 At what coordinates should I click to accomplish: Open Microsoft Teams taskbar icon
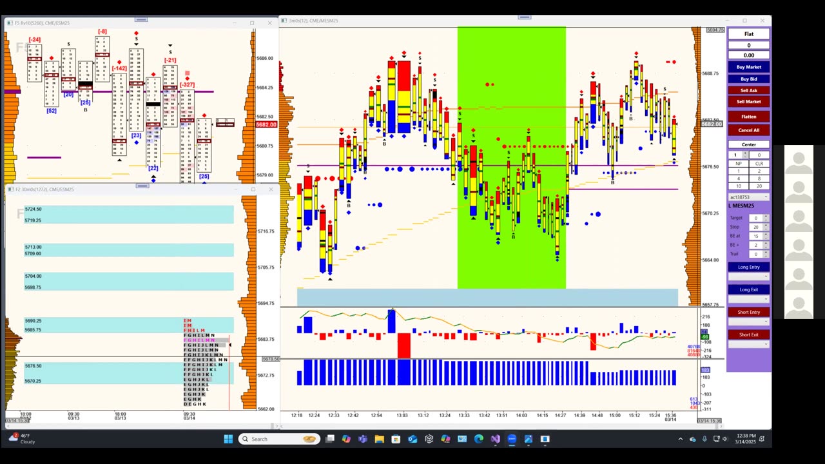coord(363,439)
